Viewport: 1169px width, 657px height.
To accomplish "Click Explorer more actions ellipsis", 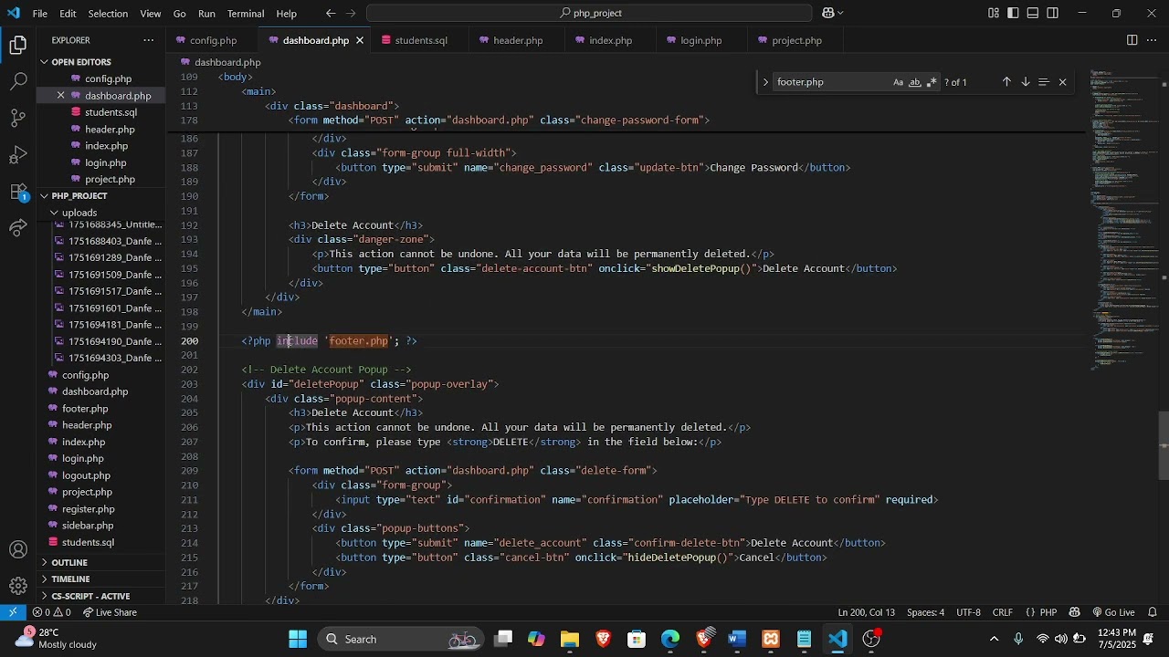I will point(149,40).
